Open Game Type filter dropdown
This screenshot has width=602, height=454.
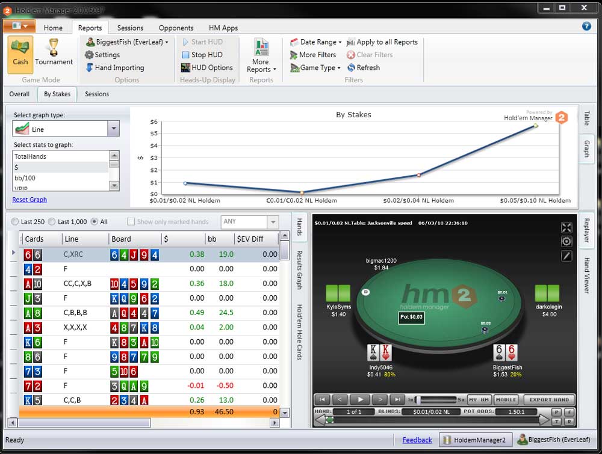(x=315, y=68)
